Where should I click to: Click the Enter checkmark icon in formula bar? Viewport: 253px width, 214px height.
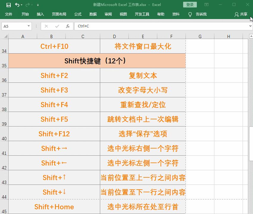click(x=56, y=26)
